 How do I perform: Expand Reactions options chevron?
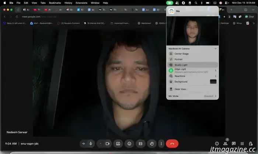coord(216,76)
